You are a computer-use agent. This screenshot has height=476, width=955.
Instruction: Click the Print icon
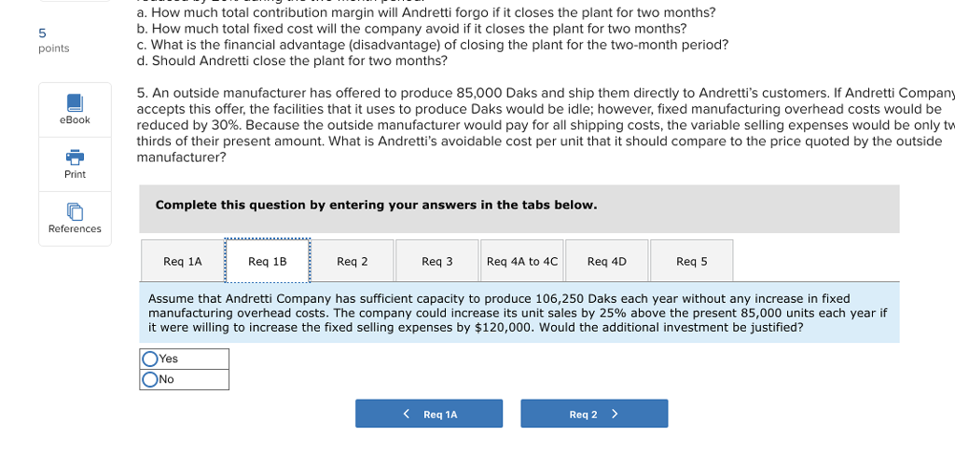click(x=75, y=157)
